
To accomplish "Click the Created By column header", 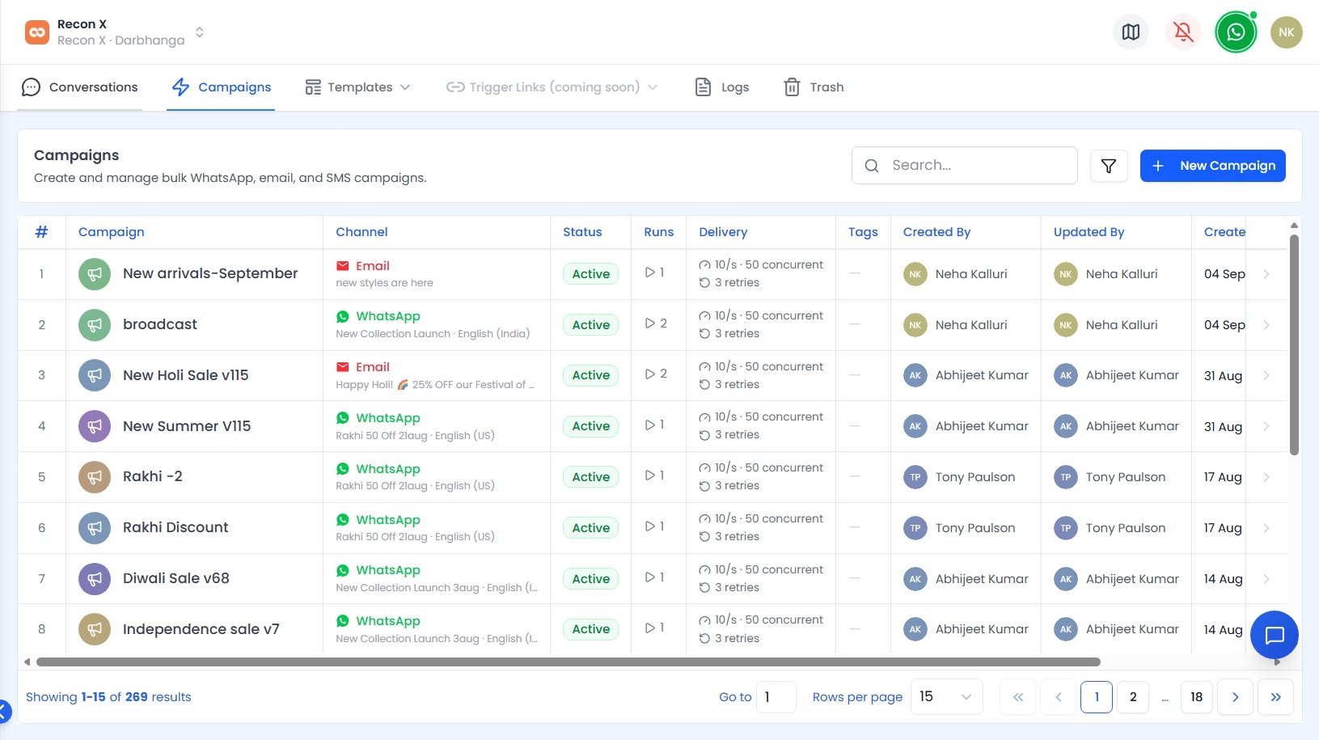I will click(x=936, y=232).
